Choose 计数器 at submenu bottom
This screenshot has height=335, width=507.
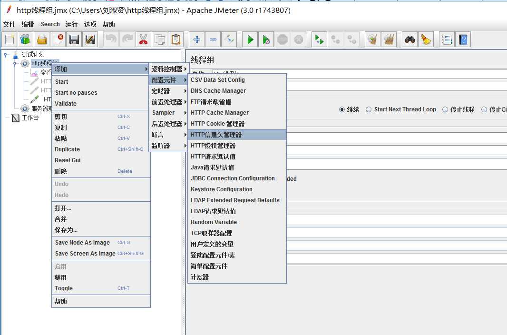237,277
